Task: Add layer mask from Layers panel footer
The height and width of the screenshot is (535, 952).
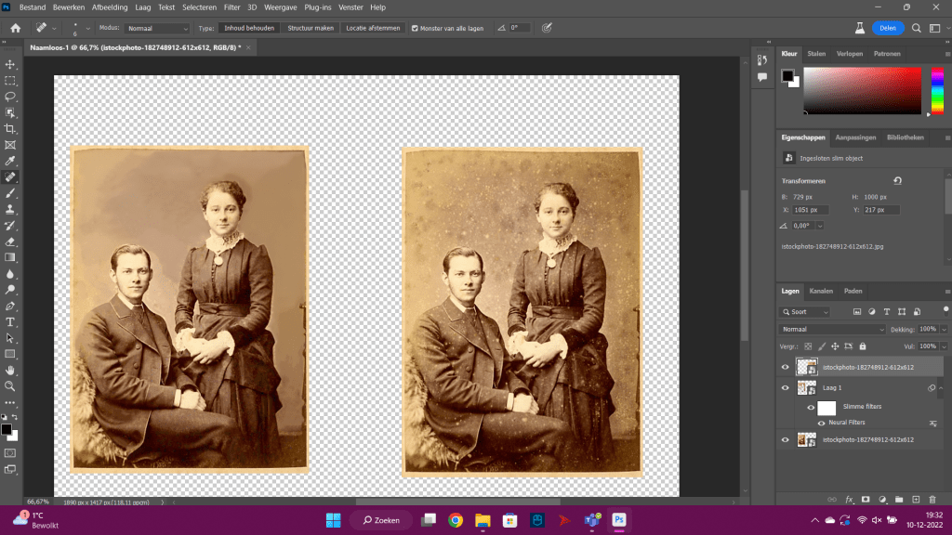Action: click(x=866, y=500)
